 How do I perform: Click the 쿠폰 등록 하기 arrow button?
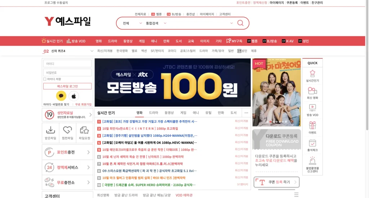pyautogui.click(x=276, y=182)
